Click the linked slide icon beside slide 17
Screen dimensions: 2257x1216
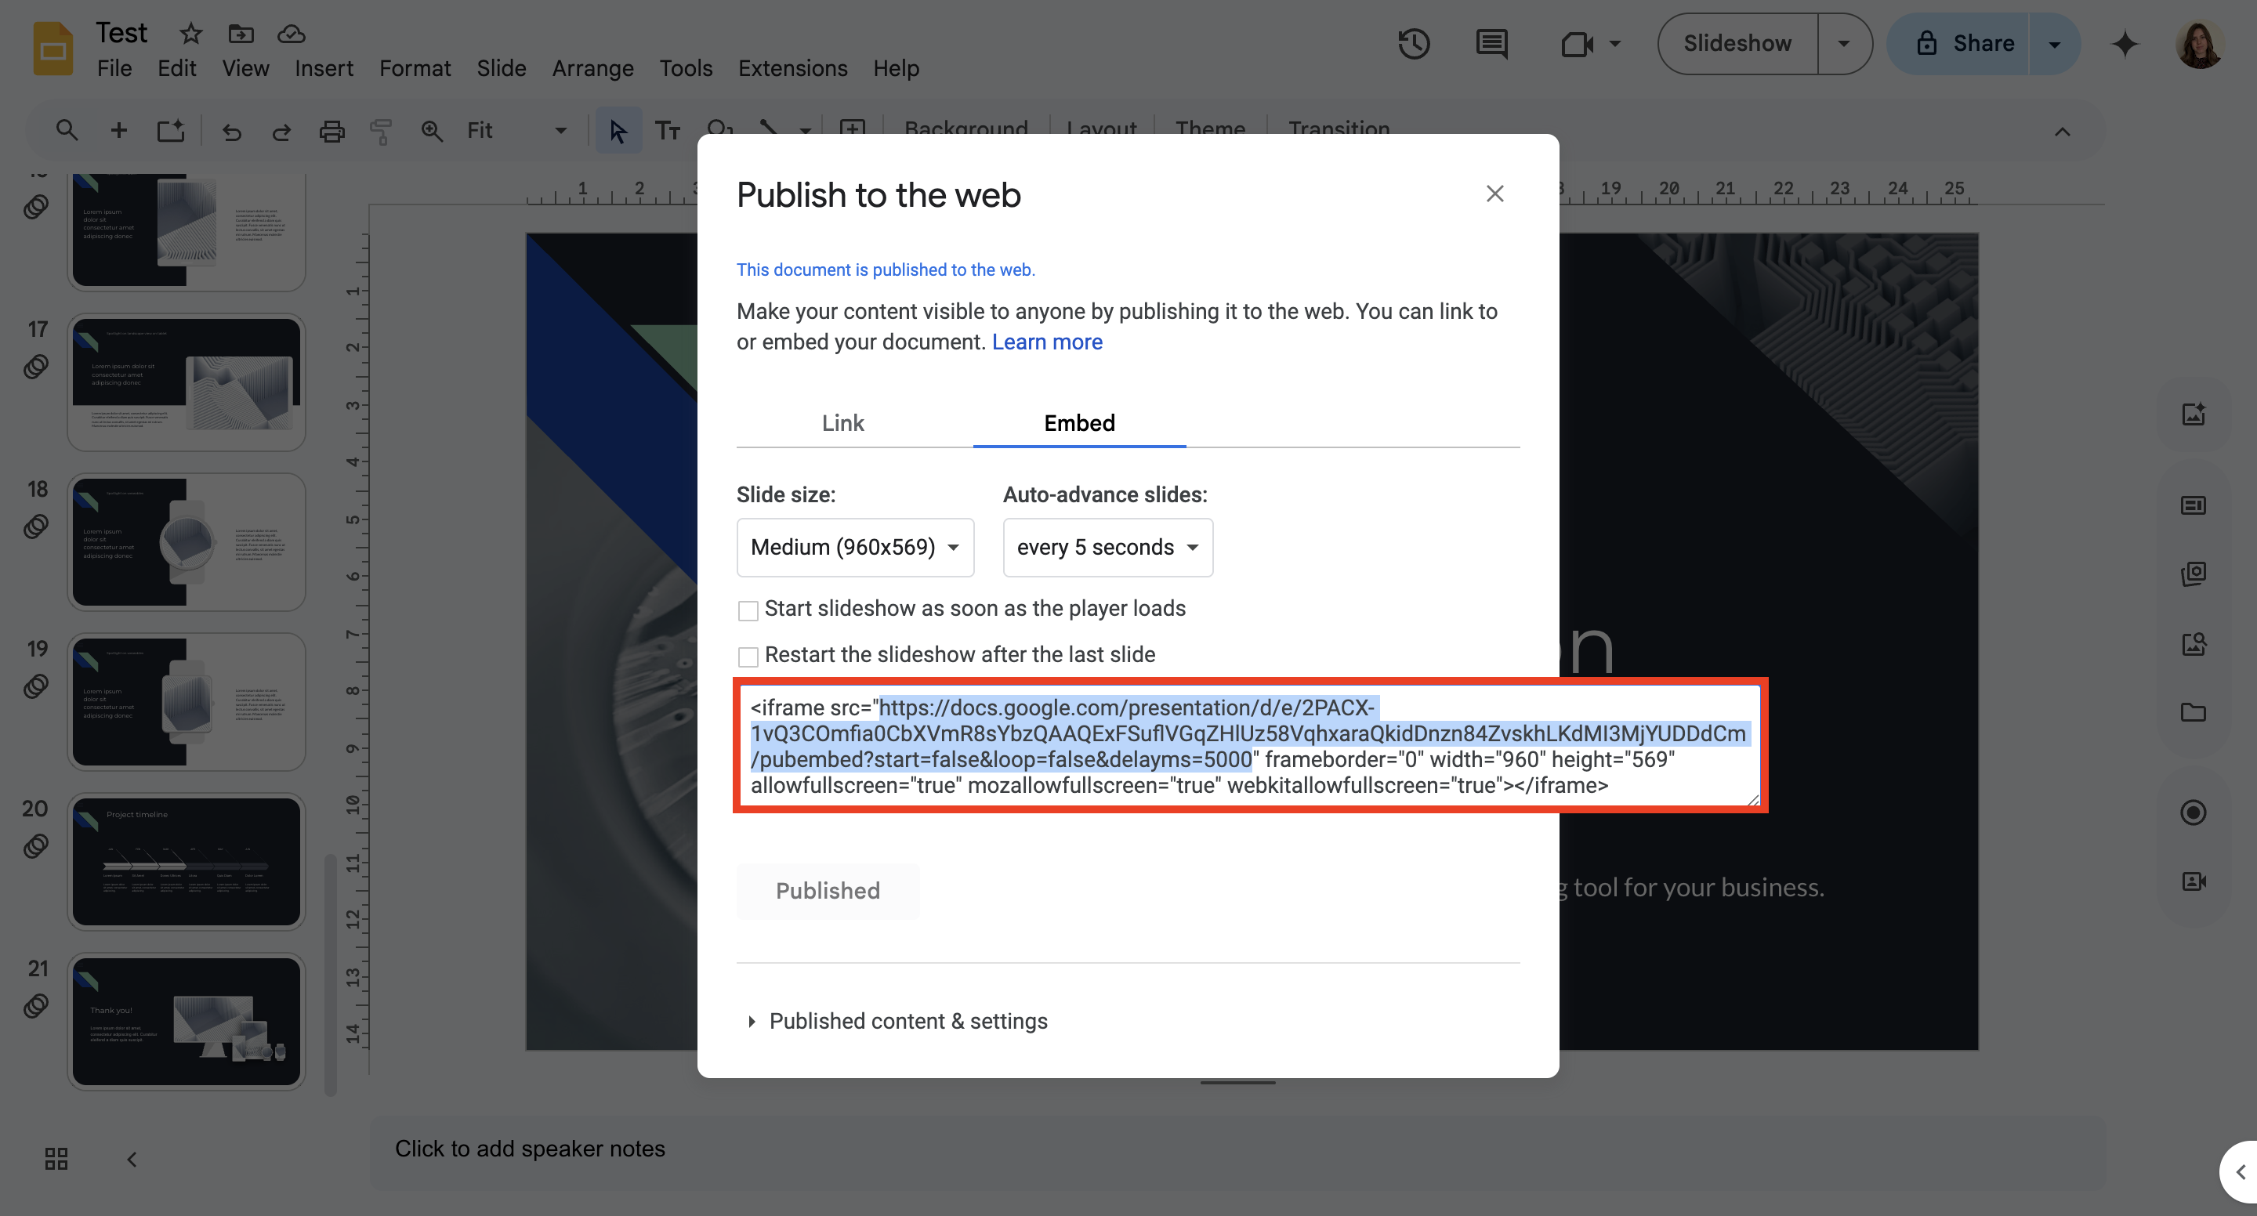(x=36, y=366)
